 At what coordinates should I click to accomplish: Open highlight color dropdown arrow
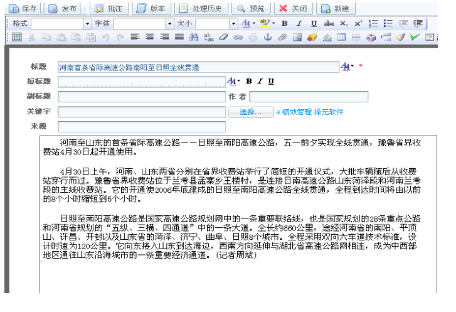point(273,24)
